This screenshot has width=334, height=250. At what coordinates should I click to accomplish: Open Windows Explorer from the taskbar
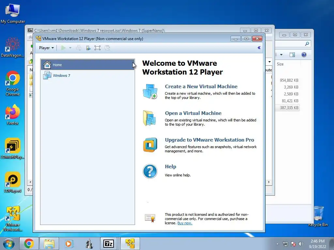(x=49, y=243)
